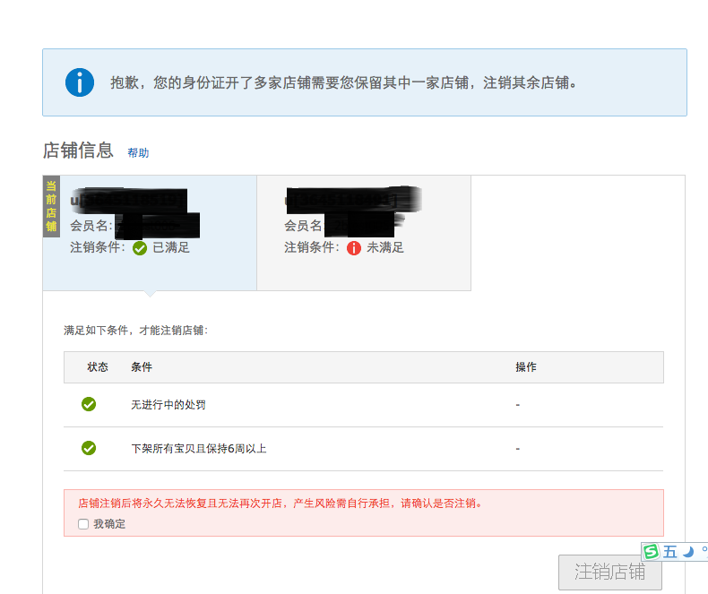This screenshot has height=594, width=708.
Task: Click the 注销店铺 button
Action: 610,572
